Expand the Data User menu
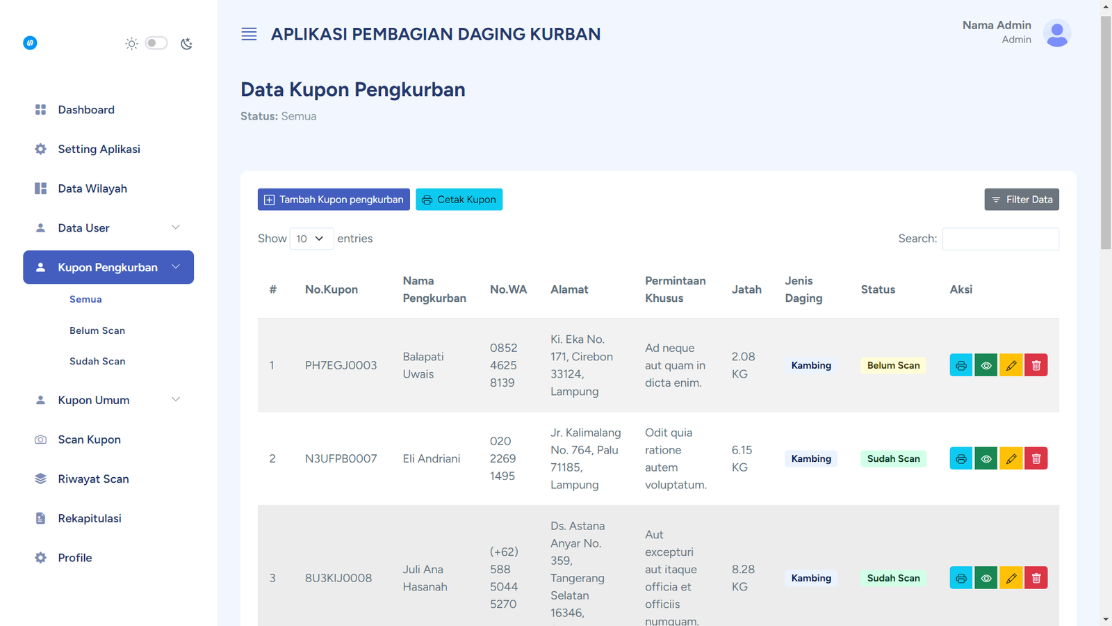Viewport: 1112px width, 626px height. click(x=108, y=228)
